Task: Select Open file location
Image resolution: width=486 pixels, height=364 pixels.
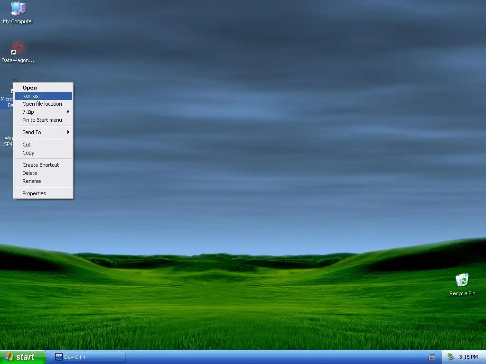Action: point(43,104)
